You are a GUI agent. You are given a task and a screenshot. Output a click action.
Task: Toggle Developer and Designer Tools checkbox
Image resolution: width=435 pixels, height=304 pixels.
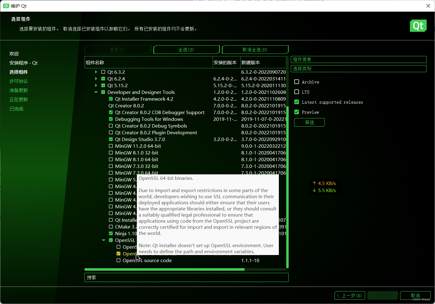[x=103, y=92]
